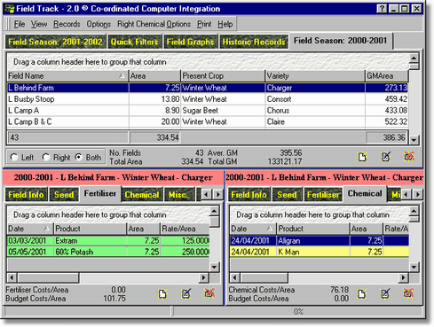Delete chemical record icon

[408, 293]
